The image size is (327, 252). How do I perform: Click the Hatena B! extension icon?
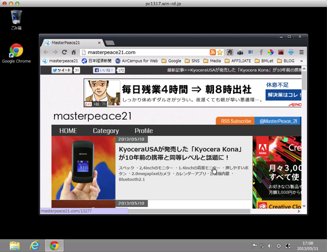250,52
